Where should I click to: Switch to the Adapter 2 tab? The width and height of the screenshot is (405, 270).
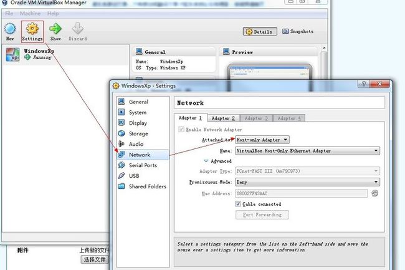pos(223,118)
